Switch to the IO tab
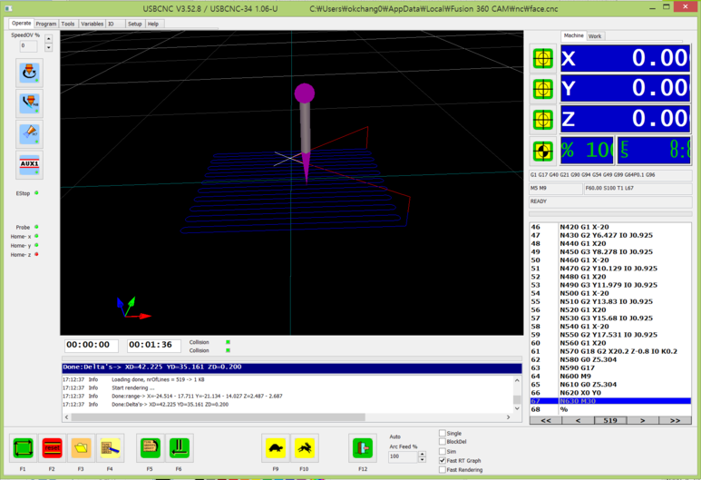 click(112, 24)
